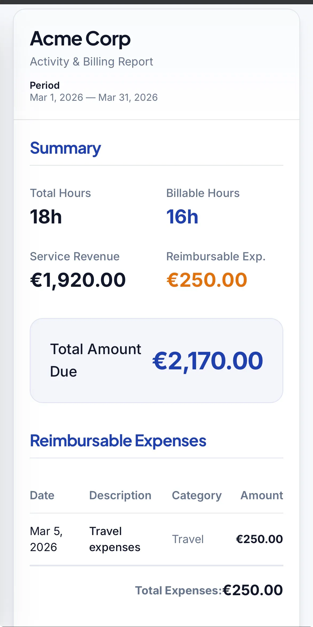Click the Total Expenses €250.00 figure
The width and height of the screenshot is (313, 627).
pos(253,590)
